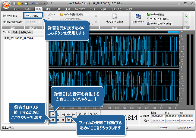The width and height of the screenshot is (196, 138).
Task: Click the fast forward button
Action: point(74,114)
